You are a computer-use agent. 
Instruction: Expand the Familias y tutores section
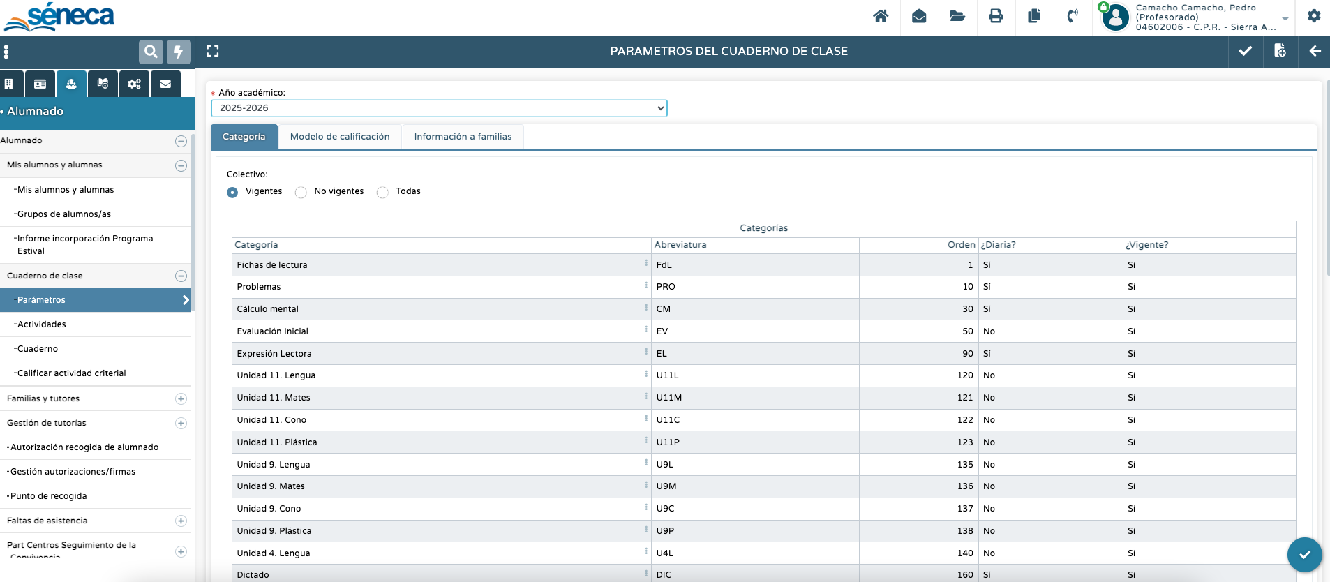coord(181,399)
